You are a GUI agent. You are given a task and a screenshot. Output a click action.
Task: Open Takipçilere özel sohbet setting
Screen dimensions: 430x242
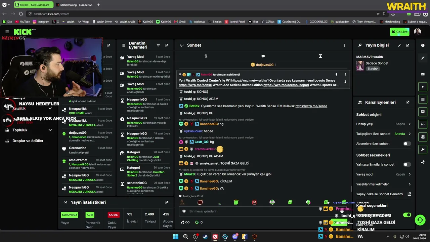pyautogui.click(x=384, y=134)
